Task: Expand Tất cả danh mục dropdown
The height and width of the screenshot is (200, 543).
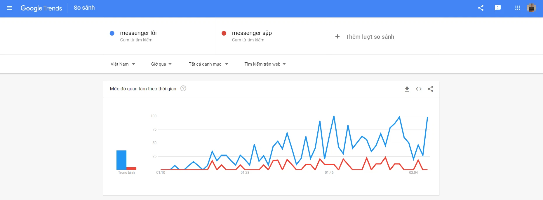Action: [208, 64]
